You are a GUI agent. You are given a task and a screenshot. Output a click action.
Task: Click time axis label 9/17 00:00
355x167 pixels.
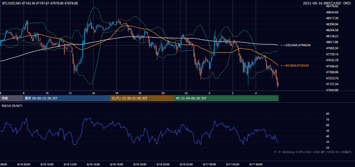click(x=209, y=164)
